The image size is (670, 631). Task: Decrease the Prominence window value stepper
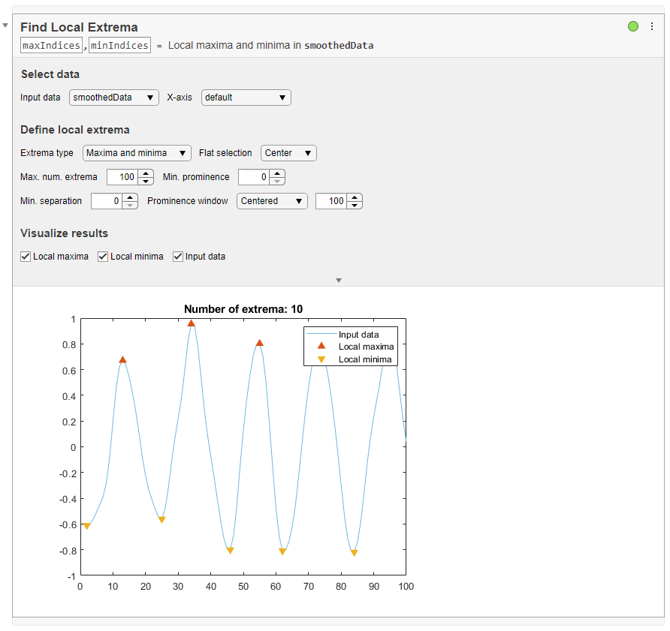pyautogui.click(x=353, y=204)
